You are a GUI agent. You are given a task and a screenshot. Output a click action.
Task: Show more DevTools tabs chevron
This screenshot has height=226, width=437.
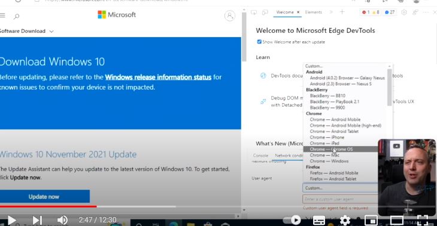coord(331,12)
